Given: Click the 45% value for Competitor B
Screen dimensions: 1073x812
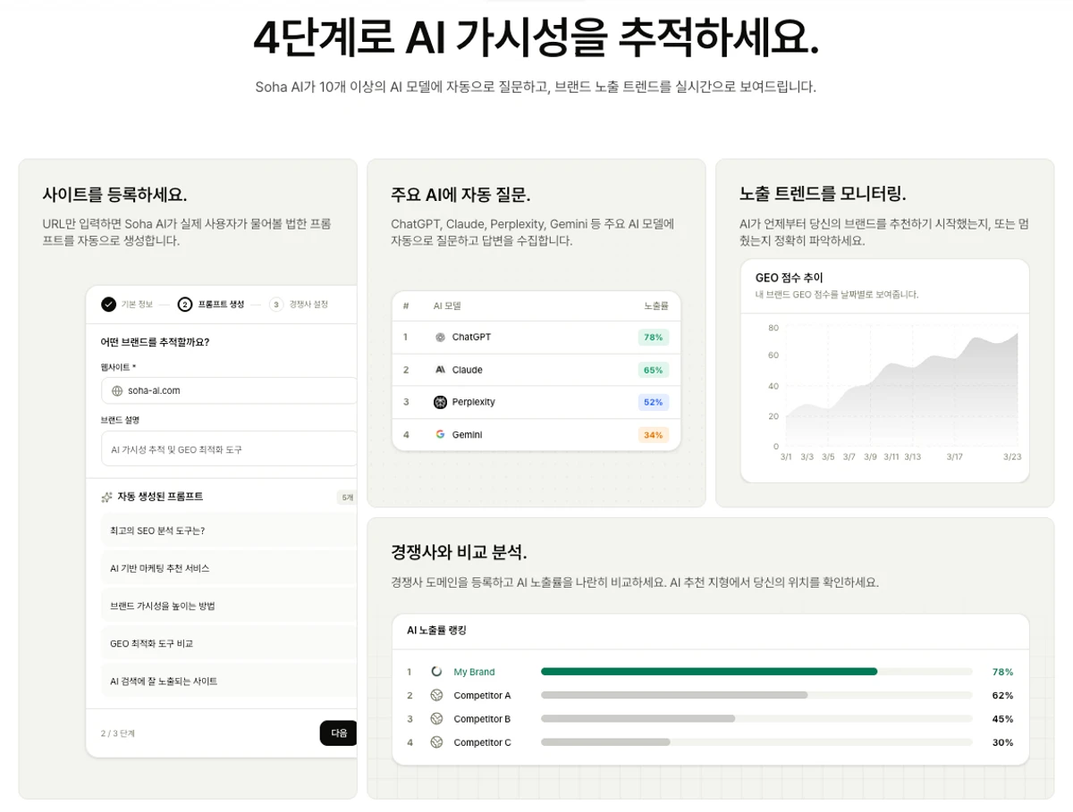Looking at the screenshot, I should tap(1002, 718).
